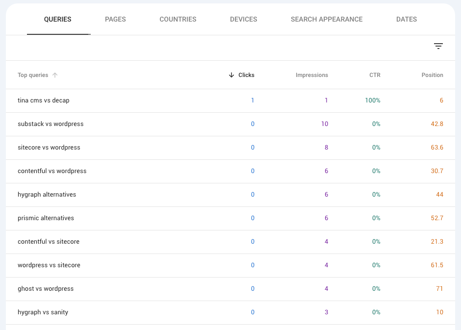Sort by the Position column header
Screen dimensions: 461x330
click(432, 75)
